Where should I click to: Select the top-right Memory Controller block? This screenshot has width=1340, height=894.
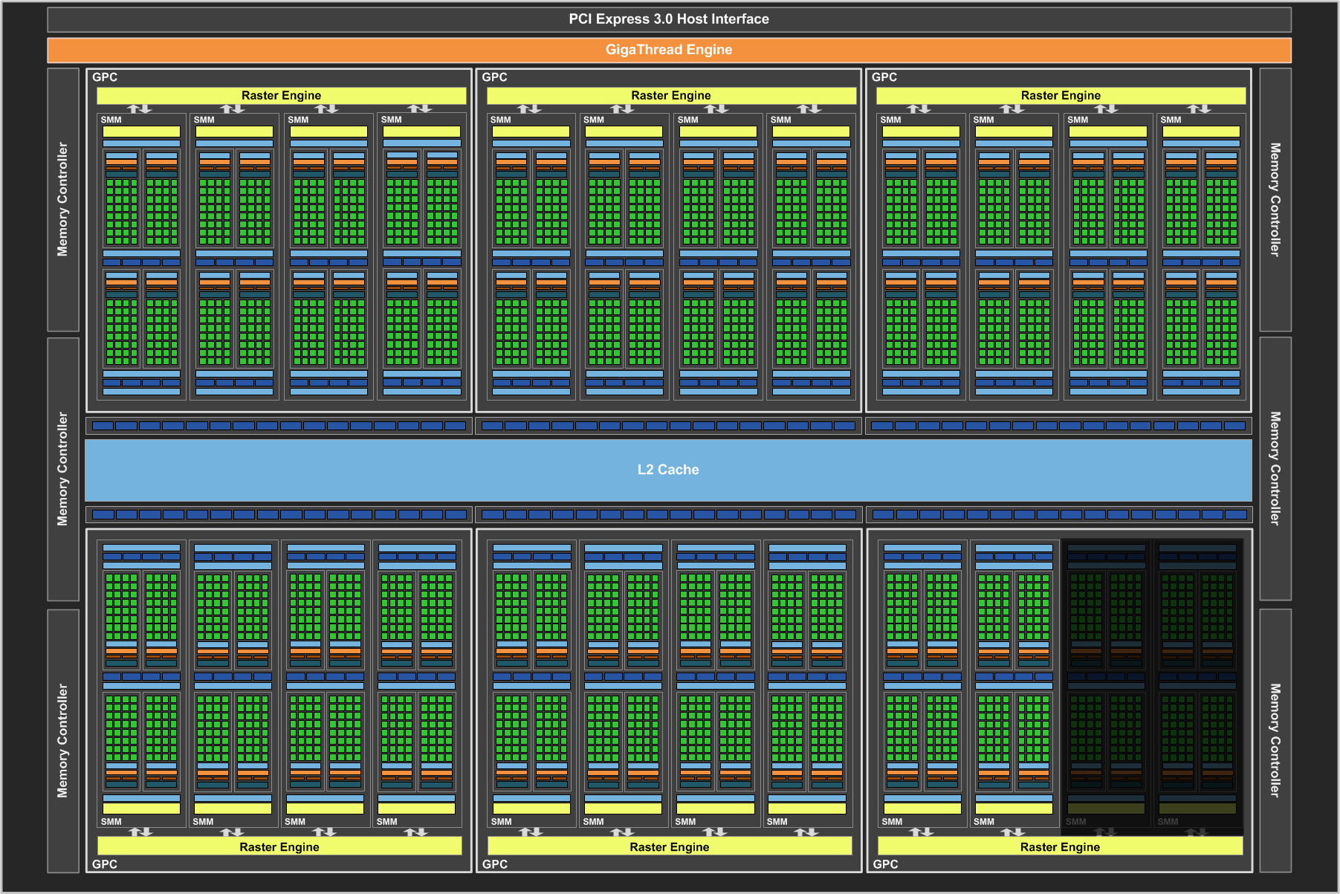pos(1275,200)
